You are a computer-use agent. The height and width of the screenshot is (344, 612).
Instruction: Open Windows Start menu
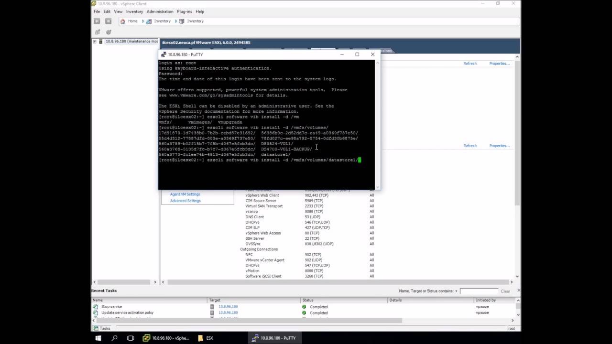click(x=98, y=338)
